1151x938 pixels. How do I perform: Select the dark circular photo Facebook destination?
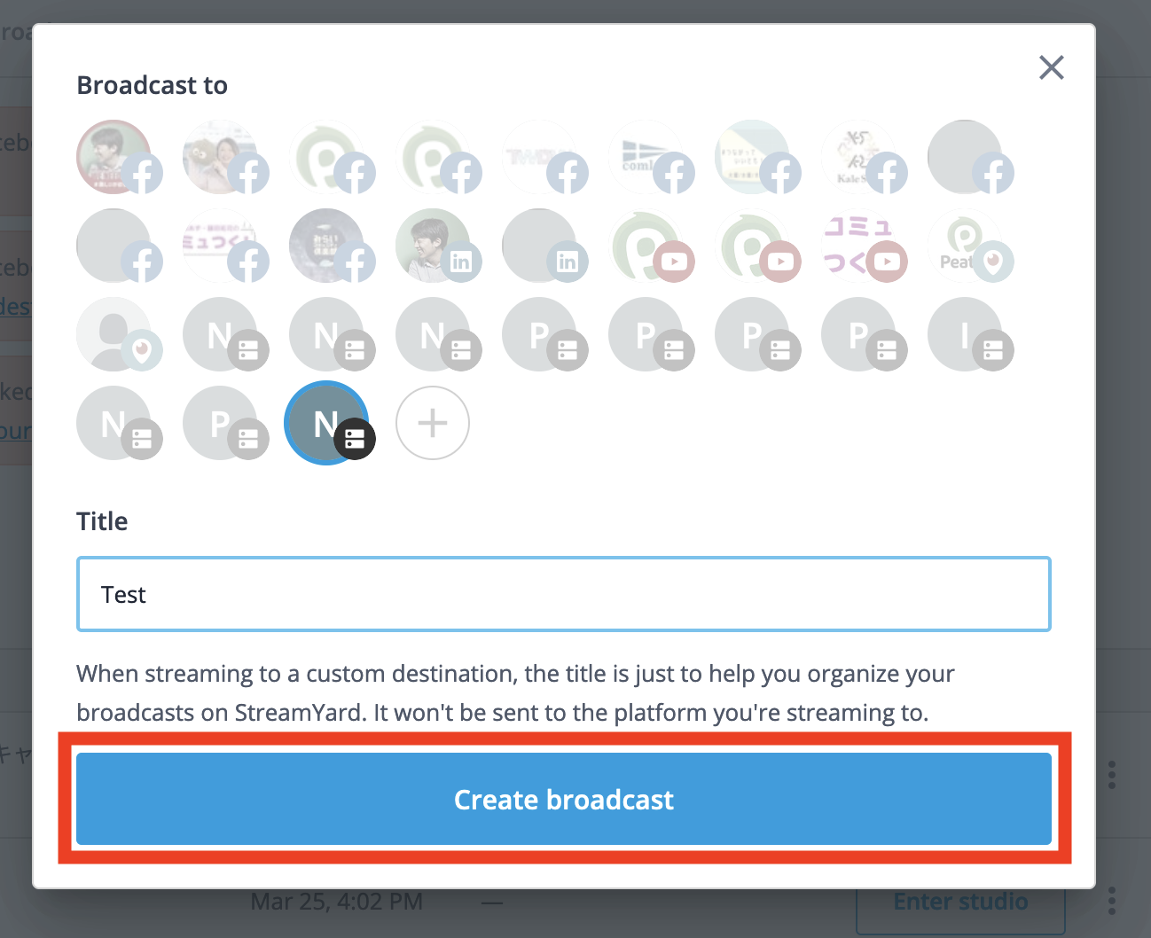pos(327,246)
